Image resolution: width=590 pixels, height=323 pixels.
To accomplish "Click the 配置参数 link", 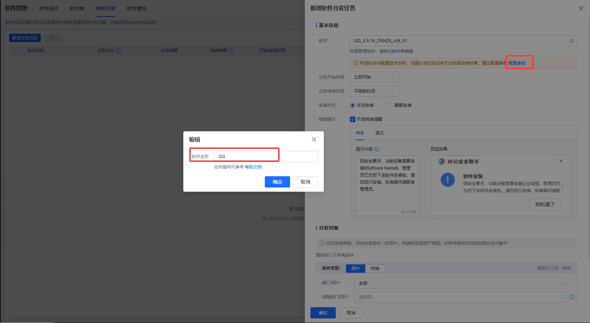I will pos(517,63).
